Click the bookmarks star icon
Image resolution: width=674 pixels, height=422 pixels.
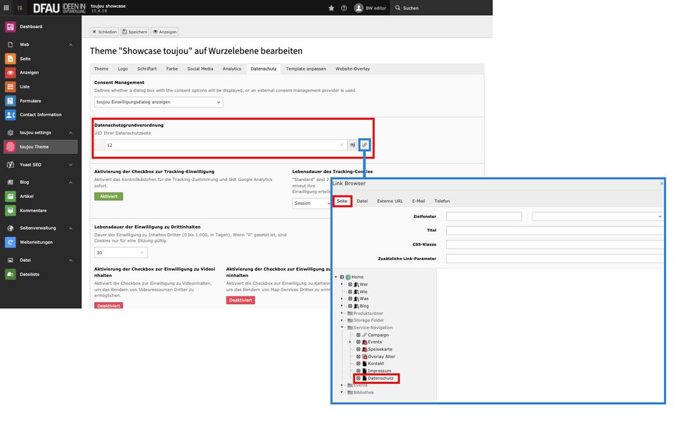pyautogui.click(x=331, y=8)
